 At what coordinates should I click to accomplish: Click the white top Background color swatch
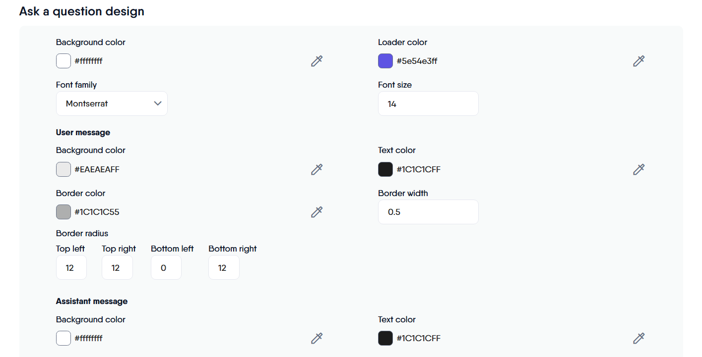(64, 61)
